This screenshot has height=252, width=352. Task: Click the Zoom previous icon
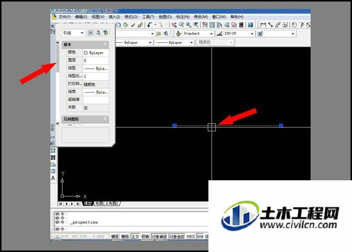click(x=196, y=25)
